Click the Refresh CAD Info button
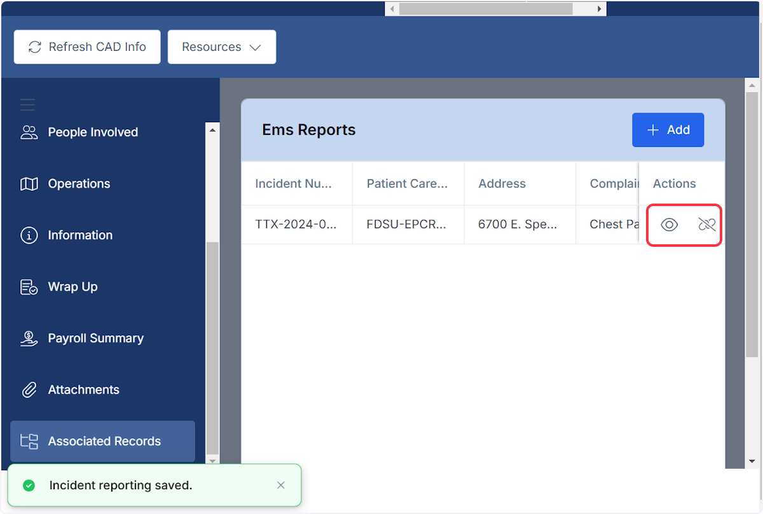 click(x=87, y=47)
